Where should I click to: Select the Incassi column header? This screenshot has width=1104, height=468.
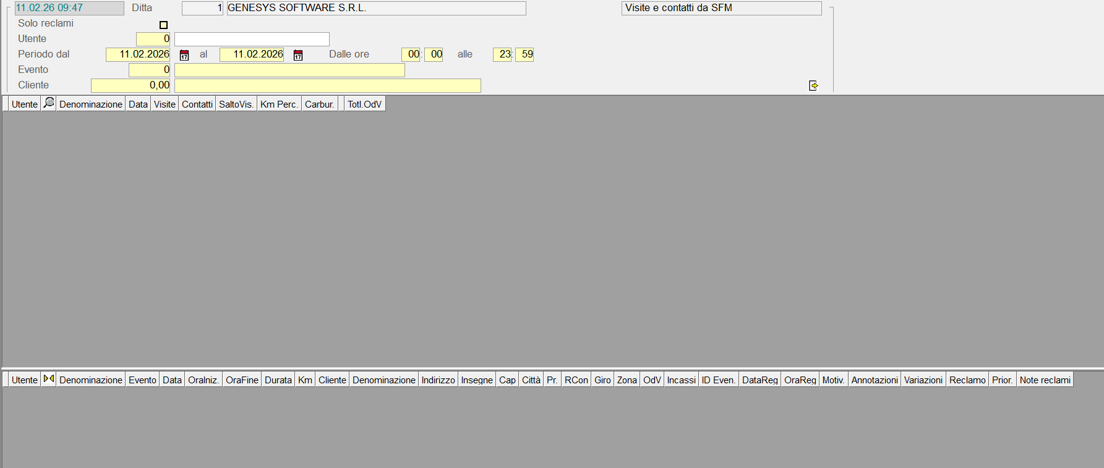click(x=681, y=380)
